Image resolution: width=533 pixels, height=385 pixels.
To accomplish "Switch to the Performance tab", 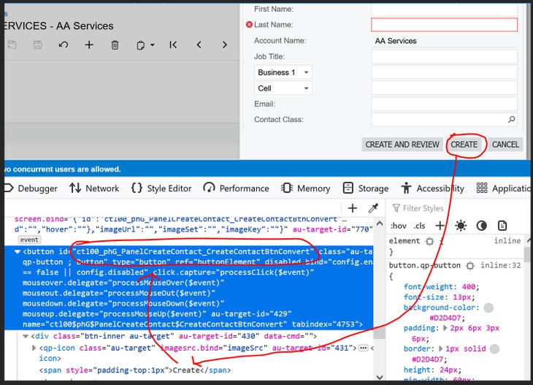I will click(x=237, y=188).
